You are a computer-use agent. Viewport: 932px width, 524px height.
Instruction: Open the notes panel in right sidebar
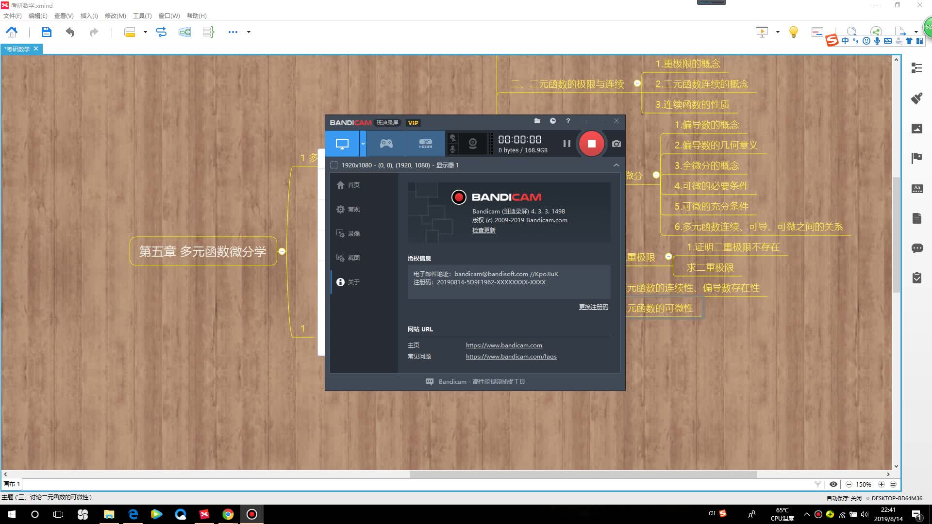click(x=916, y=218)
